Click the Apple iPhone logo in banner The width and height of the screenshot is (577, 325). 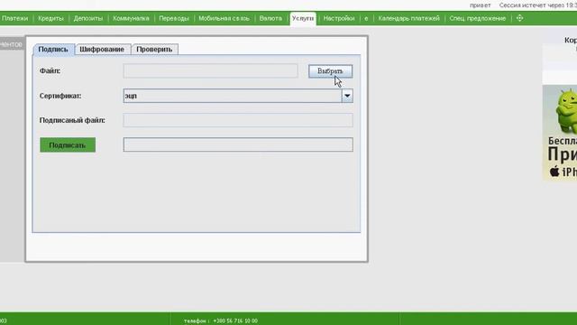click(x=554, y=171)
